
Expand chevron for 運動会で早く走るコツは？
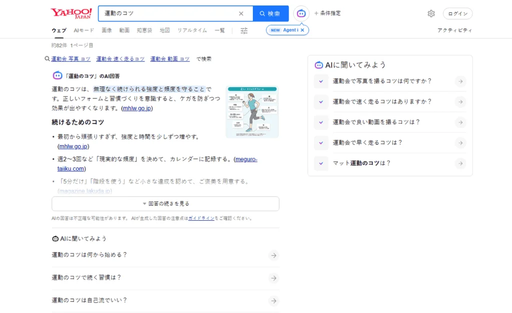[321, 143]
